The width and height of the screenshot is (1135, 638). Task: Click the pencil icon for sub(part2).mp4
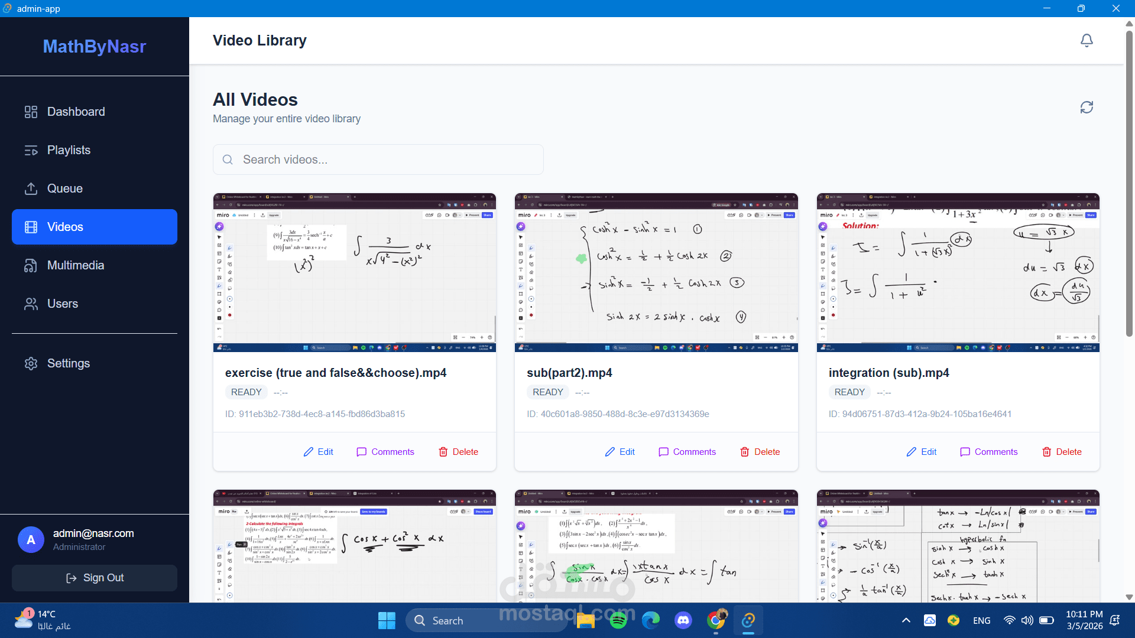coord(610,452)
